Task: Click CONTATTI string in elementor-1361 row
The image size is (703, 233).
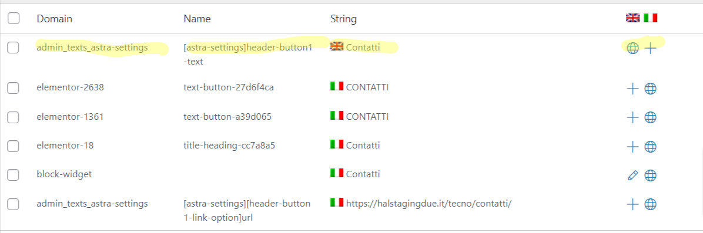Action: [367, 117]
